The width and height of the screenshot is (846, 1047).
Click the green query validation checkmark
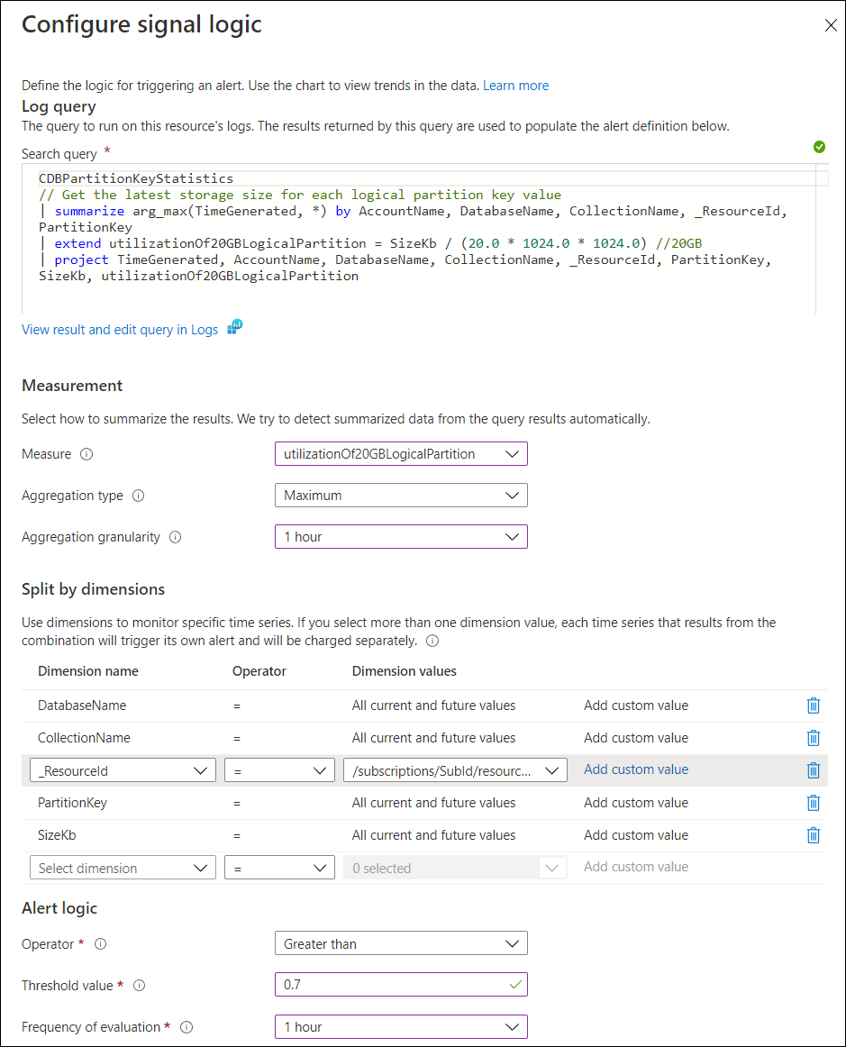click(x=819, y=146)
